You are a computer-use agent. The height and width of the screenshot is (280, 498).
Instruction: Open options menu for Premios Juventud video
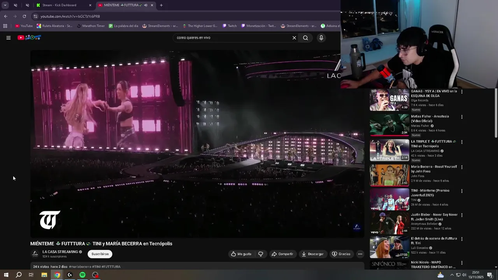462,191
